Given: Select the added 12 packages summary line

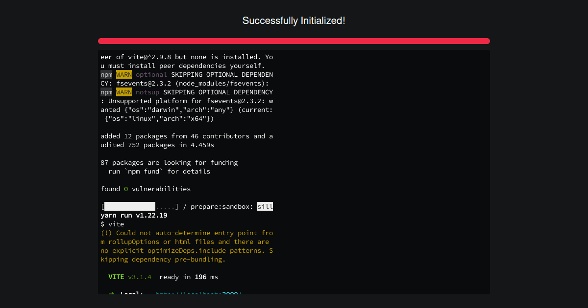Looking at the screenshot, I should [186, 136].
